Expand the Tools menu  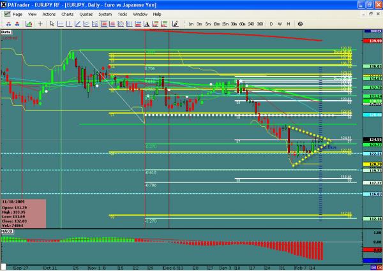point(121,13)
